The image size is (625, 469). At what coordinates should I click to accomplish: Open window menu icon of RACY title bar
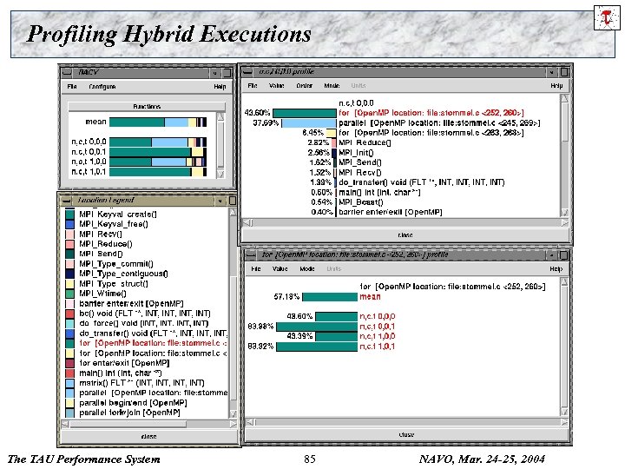click(x=67, y=72)
